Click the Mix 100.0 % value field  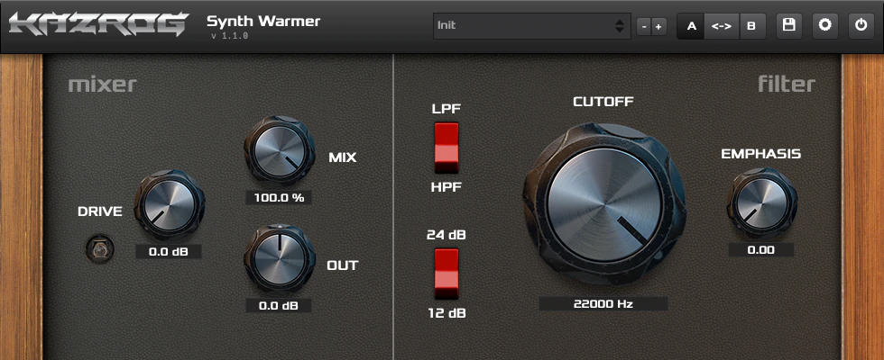279,198
